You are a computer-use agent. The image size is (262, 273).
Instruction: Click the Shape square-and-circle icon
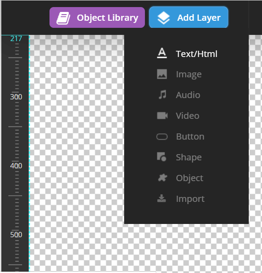(162, 157)
